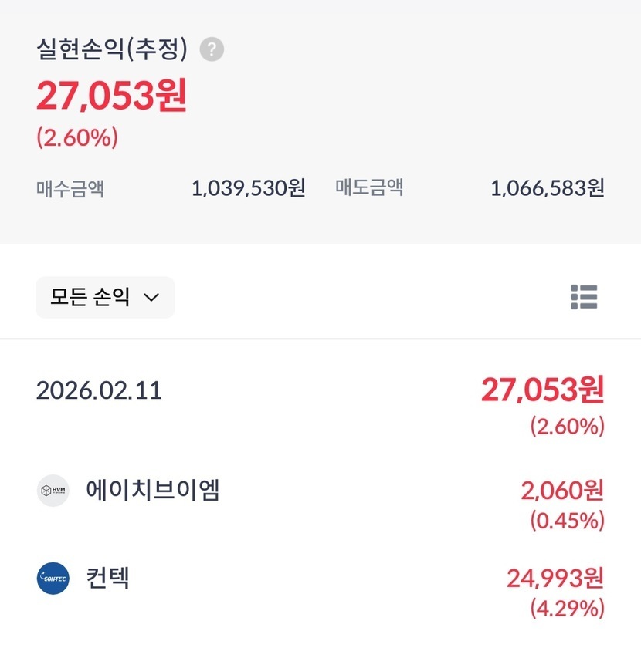Click the 2026.02.11 date header
The width and height of the screenshot is (641, 648).
click(99, 390)
